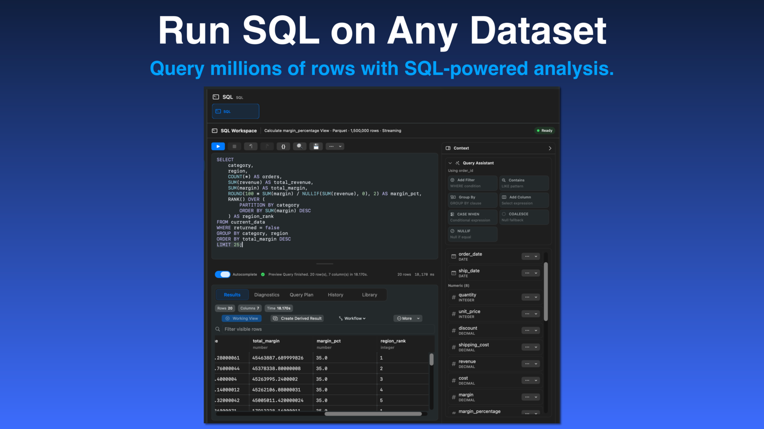Run the SQL query with play button

tap(218, 146)
